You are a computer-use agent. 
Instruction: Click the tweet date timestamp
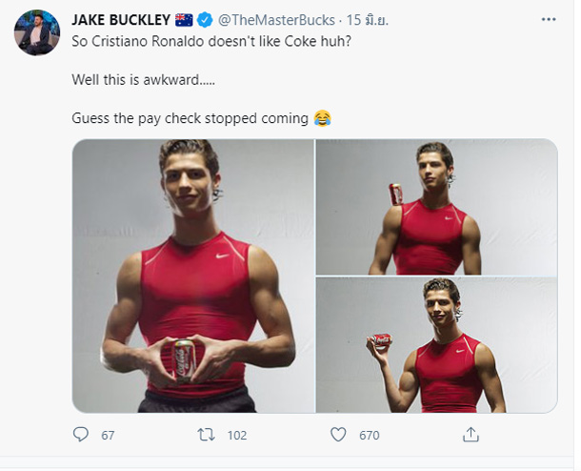[x=368, y=20]
